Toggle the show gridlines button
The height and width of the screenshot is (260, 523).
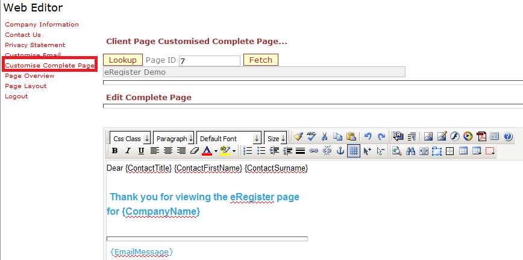(x=354, y=151)
